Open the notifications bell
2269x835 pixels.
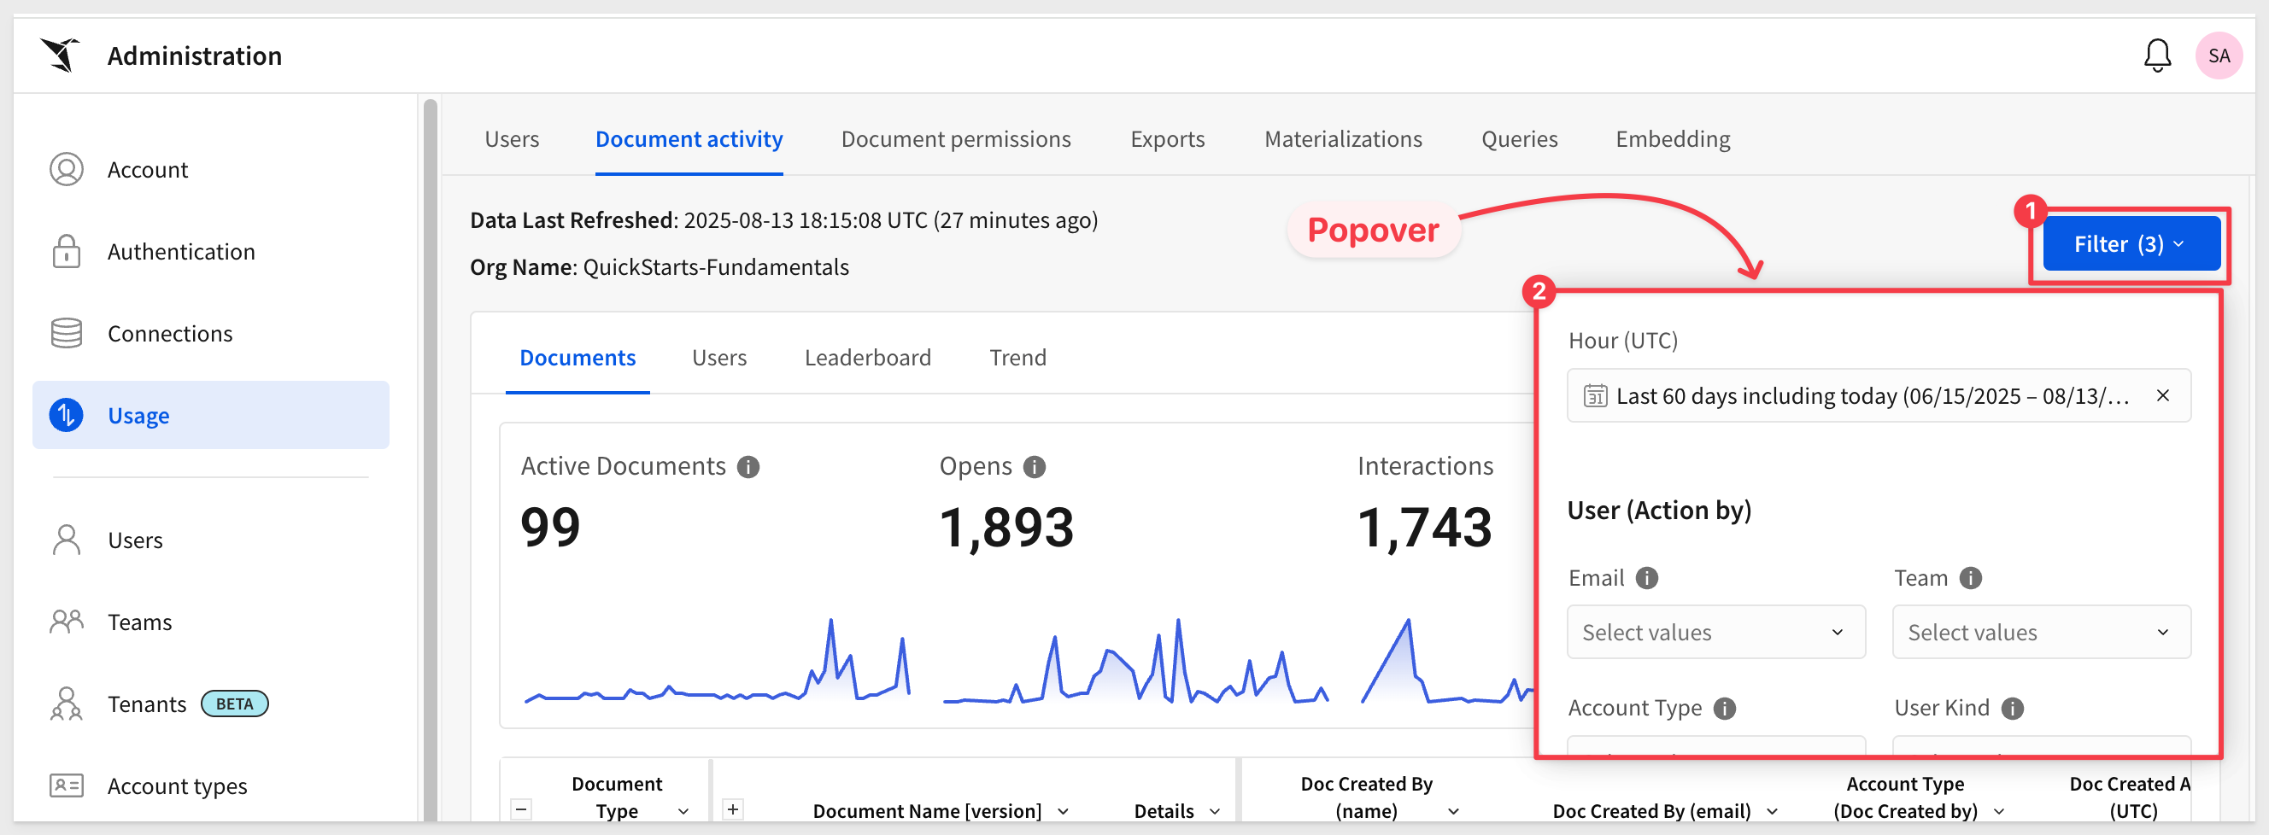point(2157,55)
